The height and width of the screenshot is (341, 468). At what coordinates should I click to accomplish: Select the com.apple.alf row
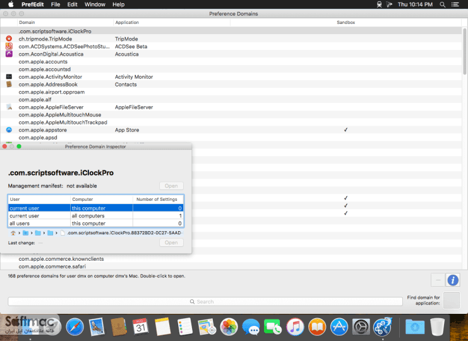[x=231, y=99]
